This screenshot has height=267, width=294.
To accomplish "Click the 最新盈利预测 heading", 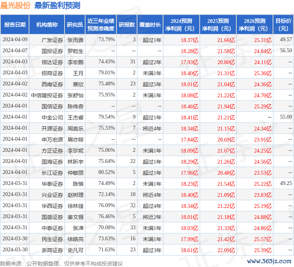I will pyautogui.click(x=57, y=5).
